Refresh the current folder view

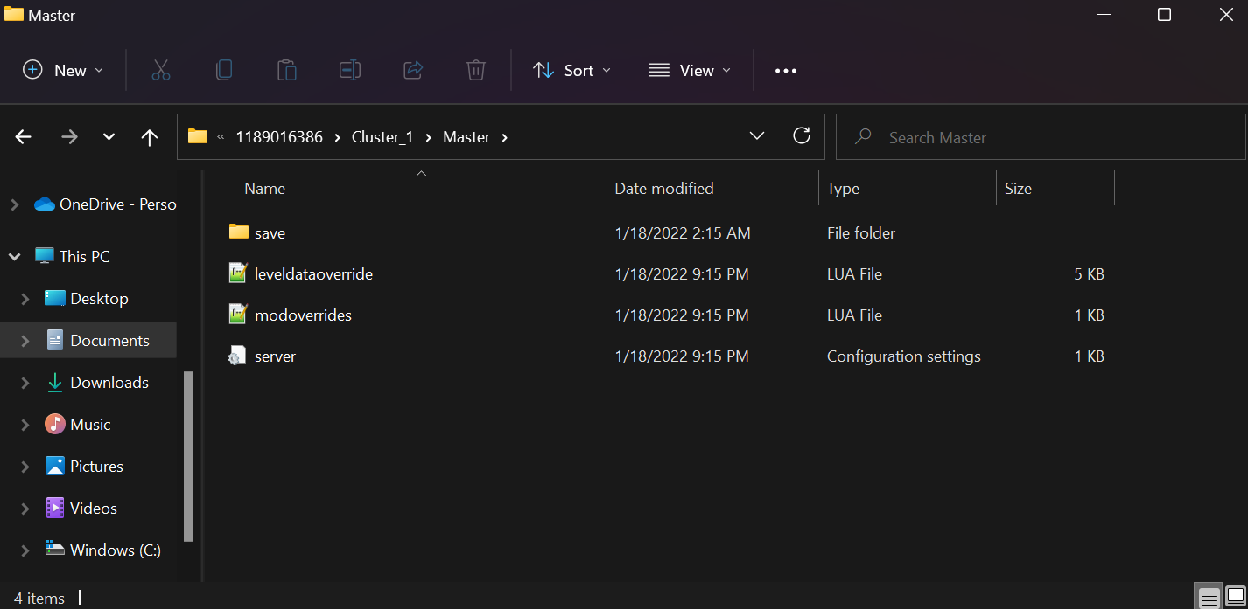pyautogui.click(x=801, y=136)
